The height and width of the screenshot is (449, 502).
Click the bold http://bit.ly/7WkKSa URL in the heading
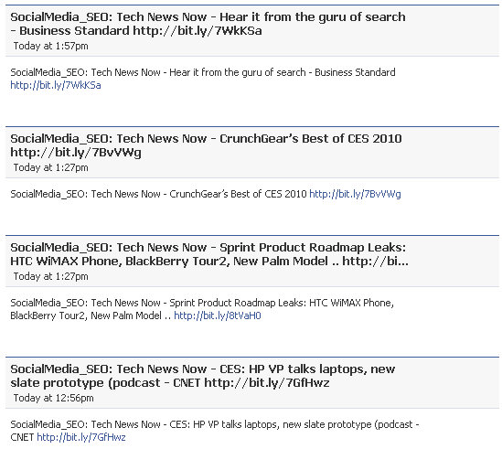click(x=198, y=31)
